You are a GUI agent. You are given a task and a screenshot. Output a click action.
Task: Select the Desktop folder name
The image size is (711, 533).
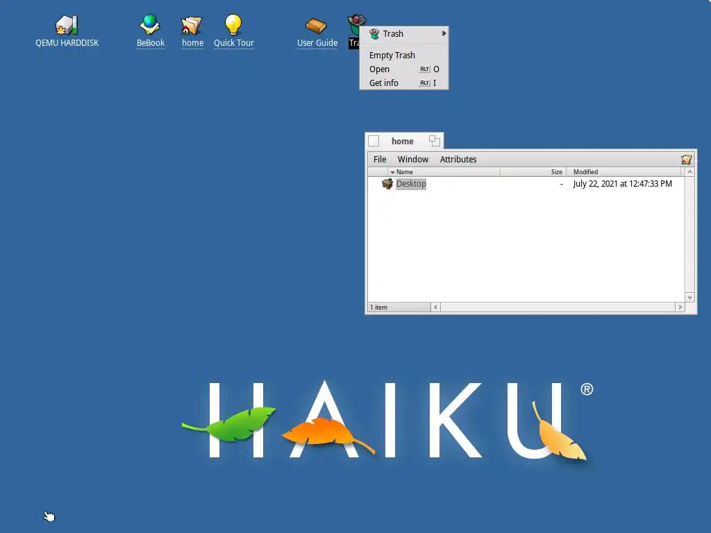point(411,183)
